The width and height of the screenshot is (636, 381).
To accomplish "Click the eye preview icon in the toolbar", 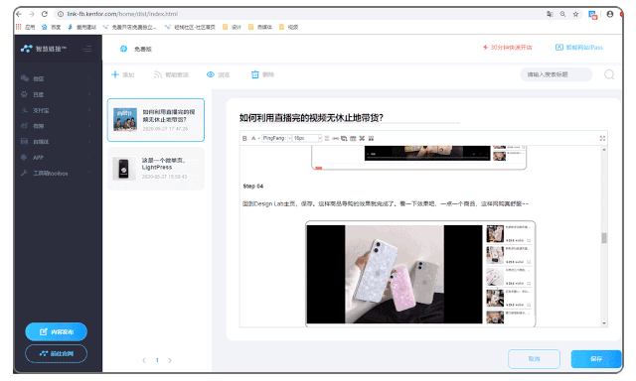I will 210,74.
